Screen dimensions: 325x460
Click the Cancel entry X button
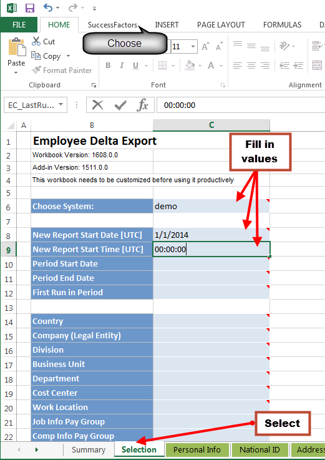tap(97, 105)
